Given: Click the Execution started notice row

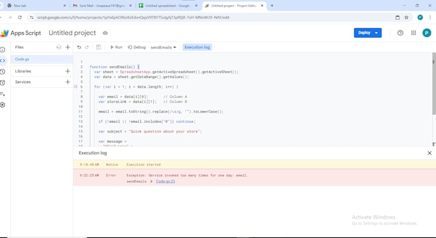Looking at the screenshot, I should [x=255, y=164].
